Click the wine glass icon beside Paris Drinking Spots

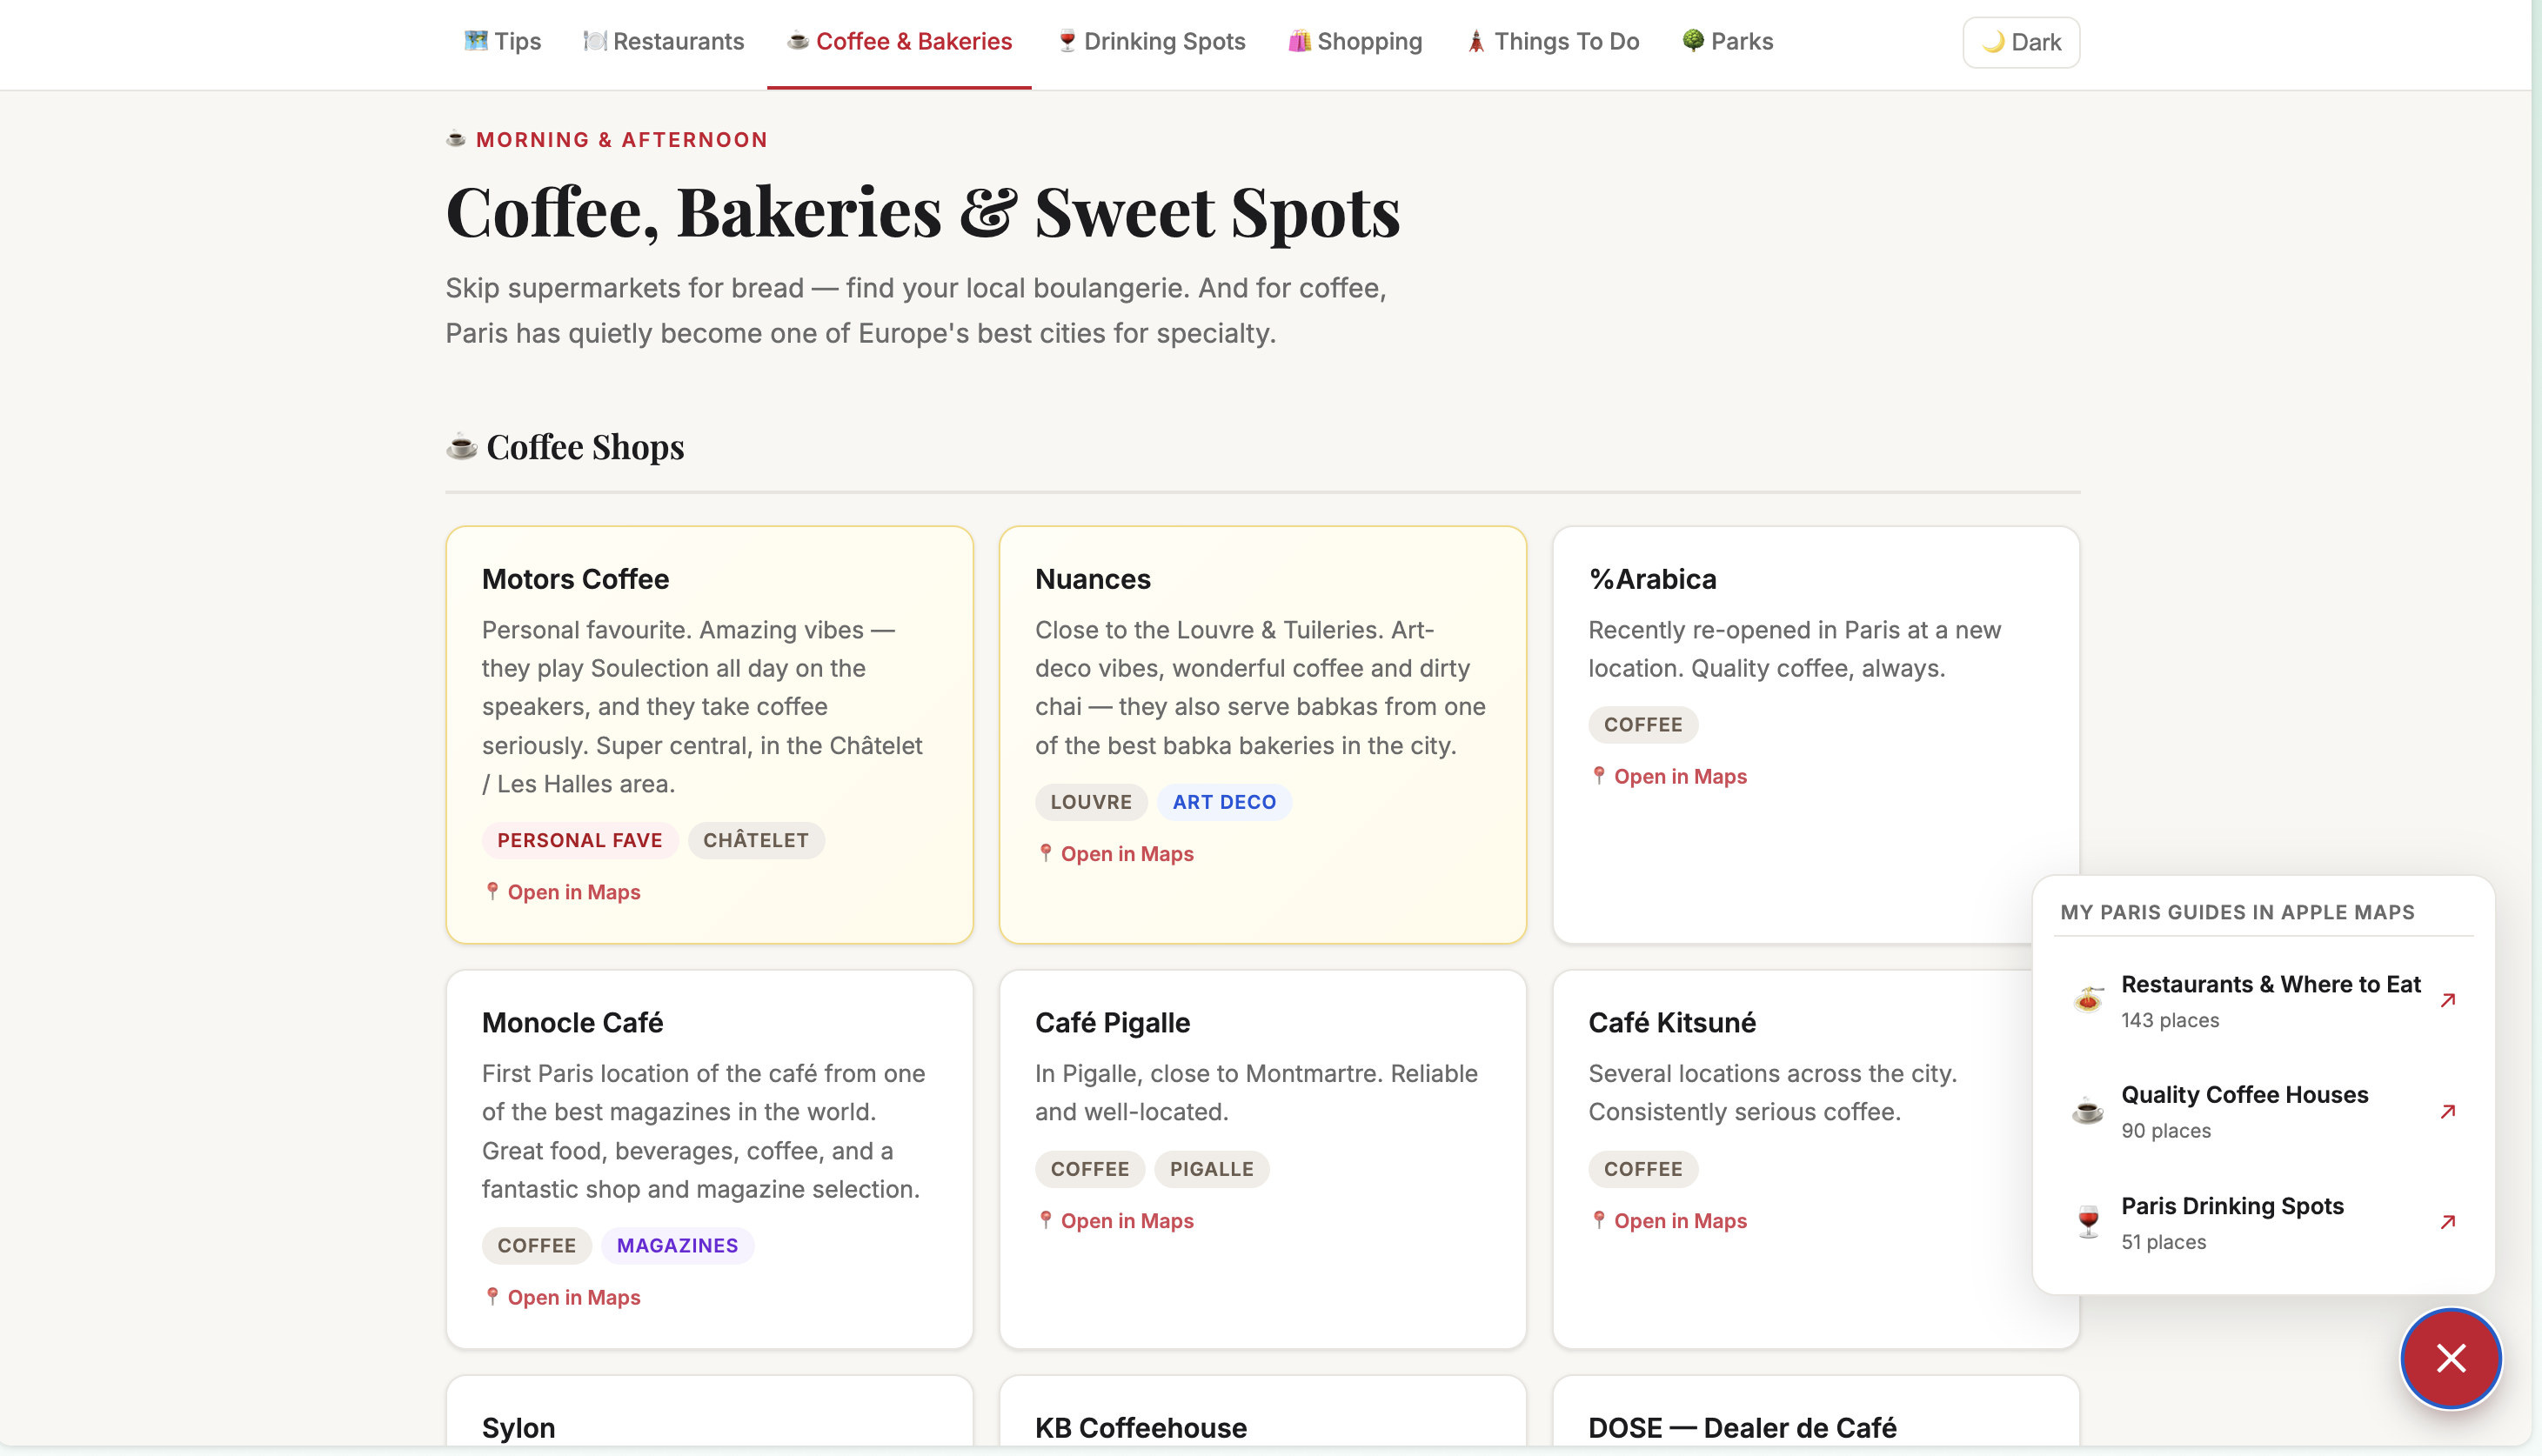tap(2088, 1221)
